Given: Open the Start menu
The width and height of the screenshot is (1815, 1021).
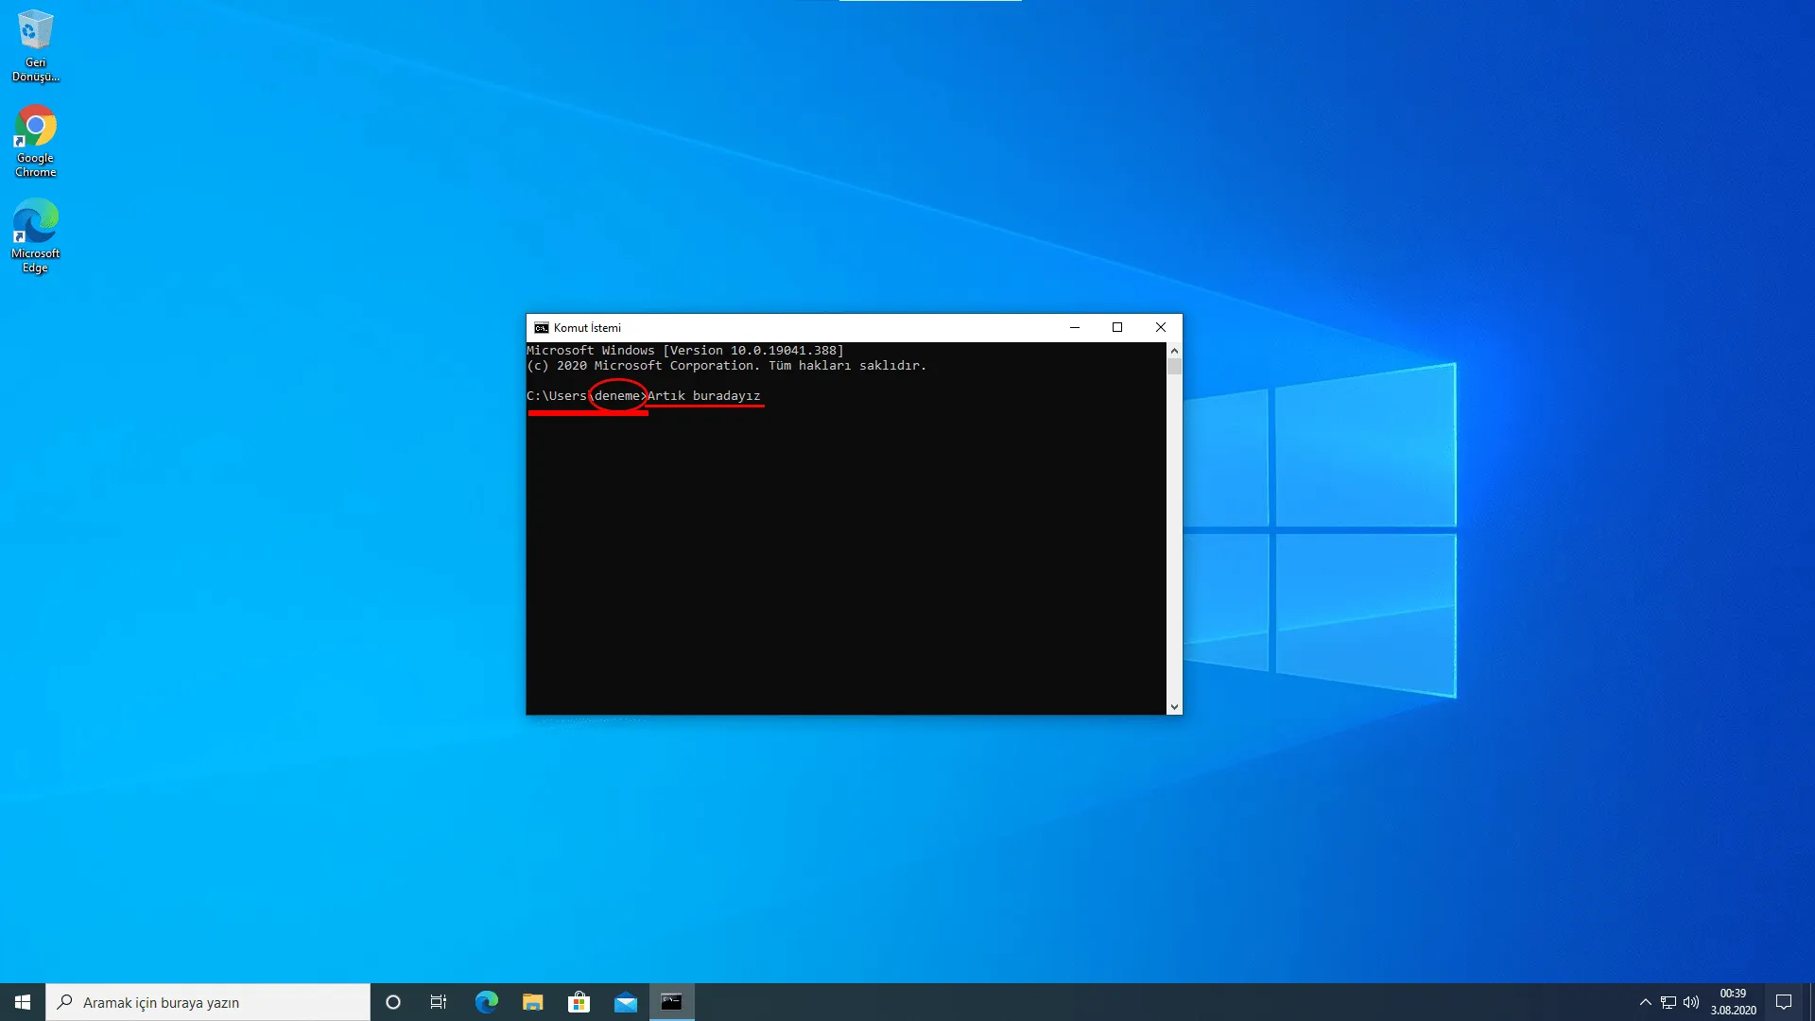Looking at the screenshot, I should click(21, 1001).
